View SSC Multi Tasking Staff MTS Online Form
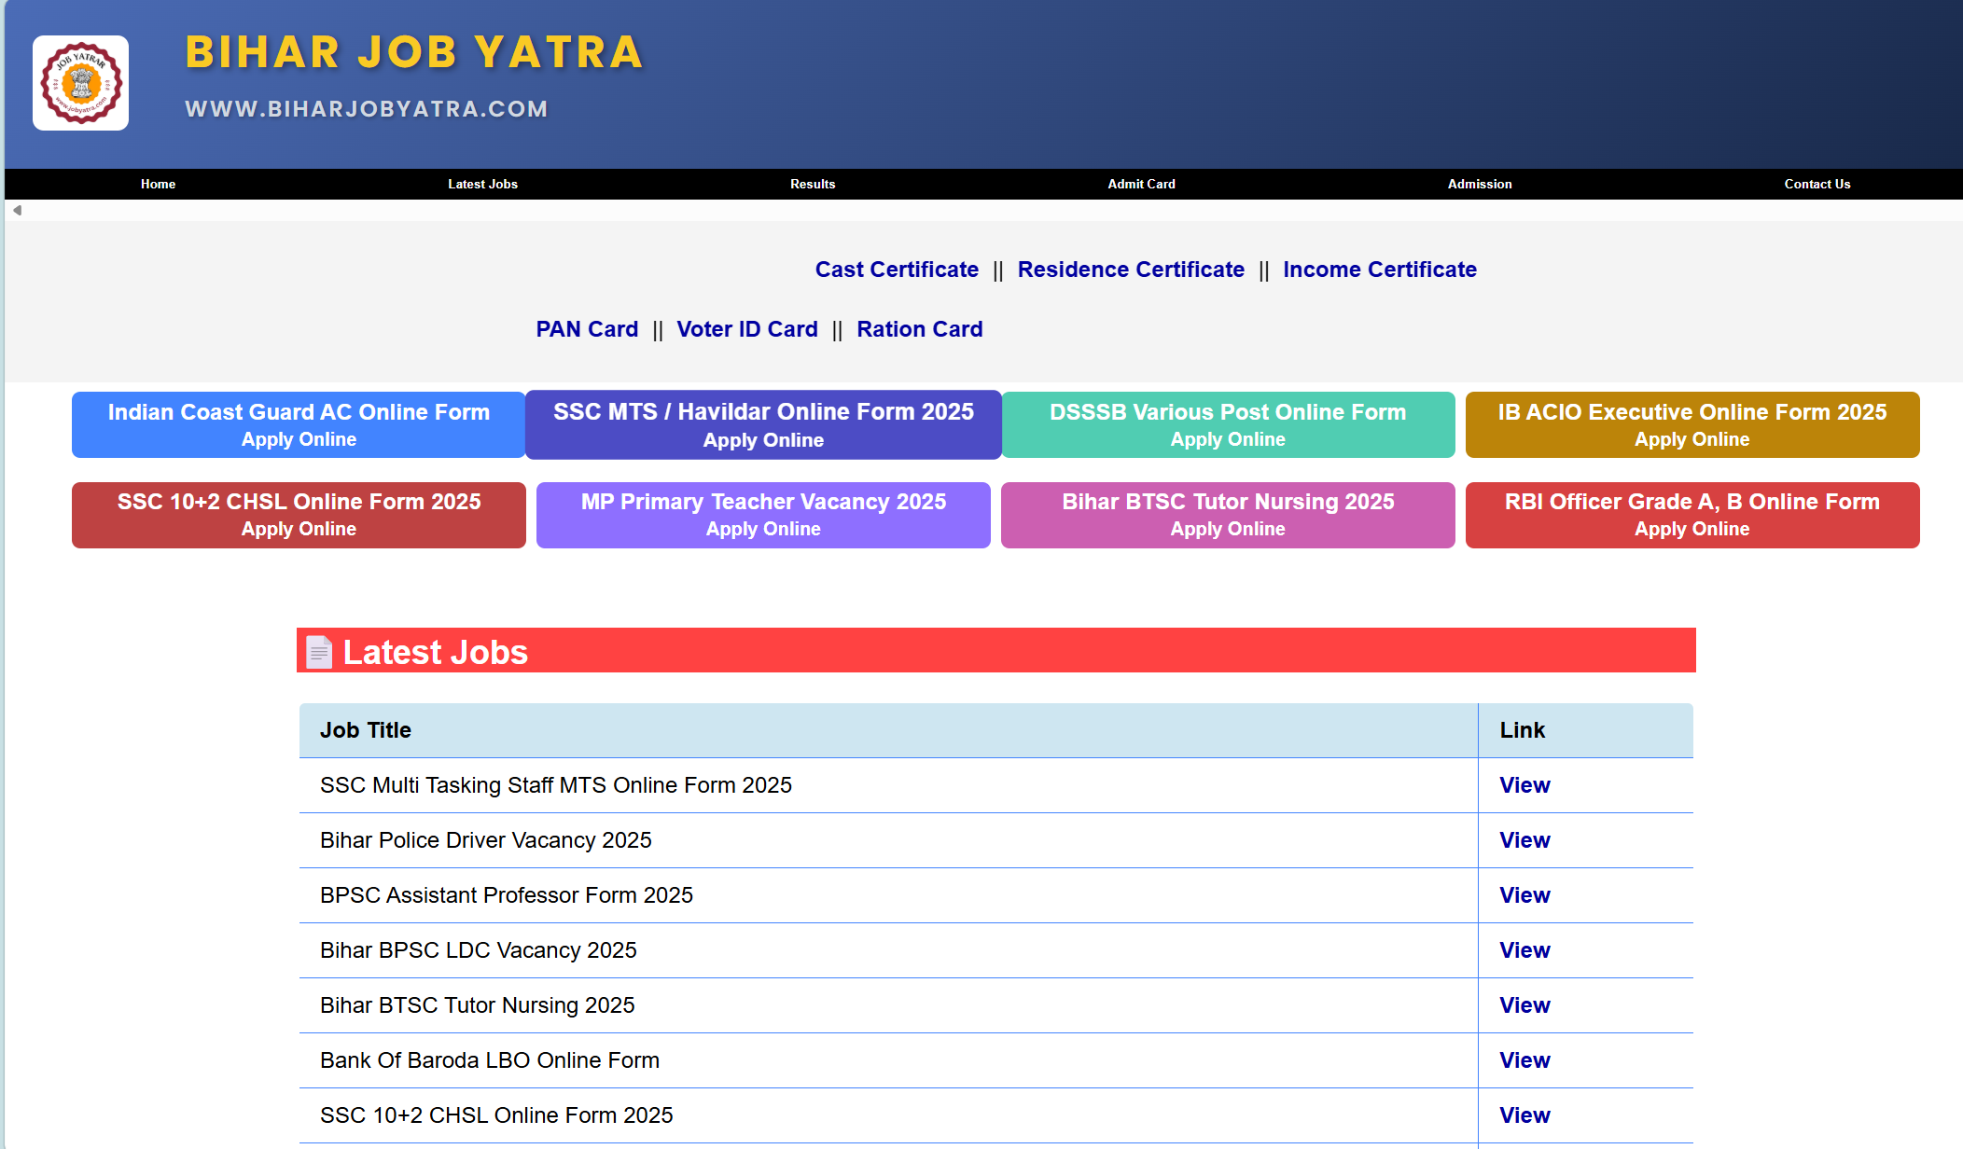Image resolution: width=1963 pixels, height=1149 pixels. tap(1524, 785)
